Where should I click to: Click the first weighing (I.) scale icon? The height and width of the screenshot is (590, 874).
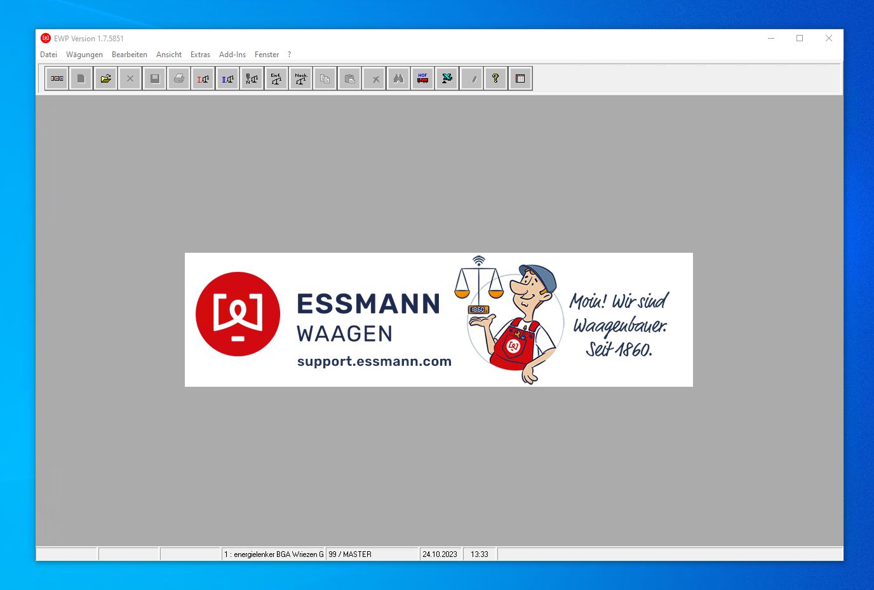tap(203, 79)
